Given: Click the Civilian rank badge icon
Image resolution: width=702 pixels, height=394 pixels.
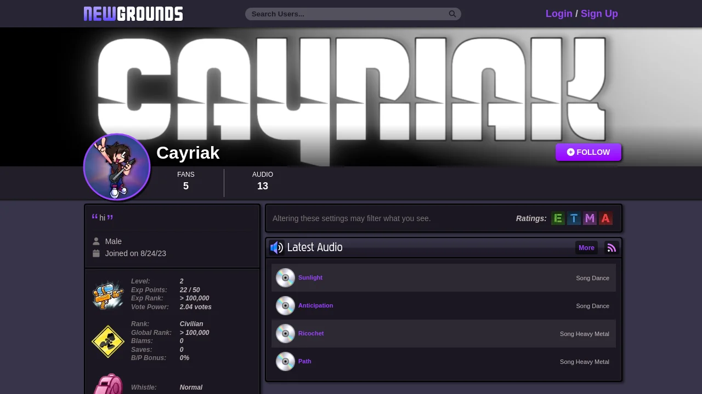Looking at the screenshot, I should pyautogui.click(x=108, y=341).
